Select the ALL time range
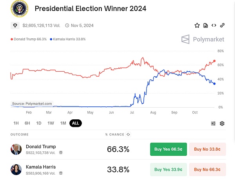The height and width of the screenshot is (180, 235). [x=76, y=123]
